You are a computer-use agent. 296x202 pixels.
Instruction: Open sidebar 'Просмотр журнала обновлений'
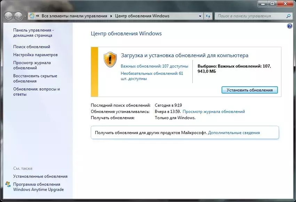pos(32,65)
